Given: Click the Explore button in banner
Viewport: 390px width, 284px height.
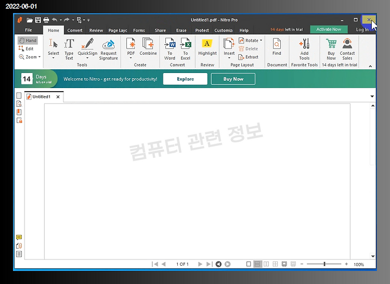Looking at the screenshot, I should click(x=185, y=79).
